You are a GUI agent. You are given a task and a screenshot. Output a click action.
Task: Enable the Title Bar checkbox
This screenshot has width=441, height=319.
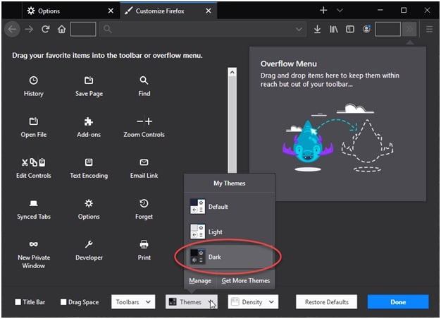(18, 302)
